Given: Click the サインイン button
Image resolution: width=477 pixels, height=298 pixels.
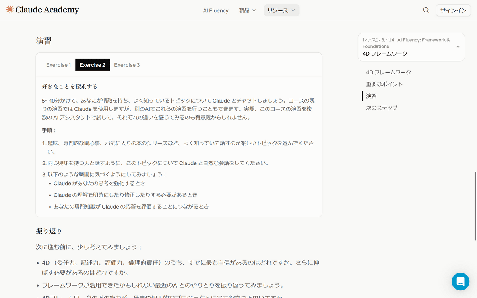Looking at the screenshot, I should (x=453, y=10).
